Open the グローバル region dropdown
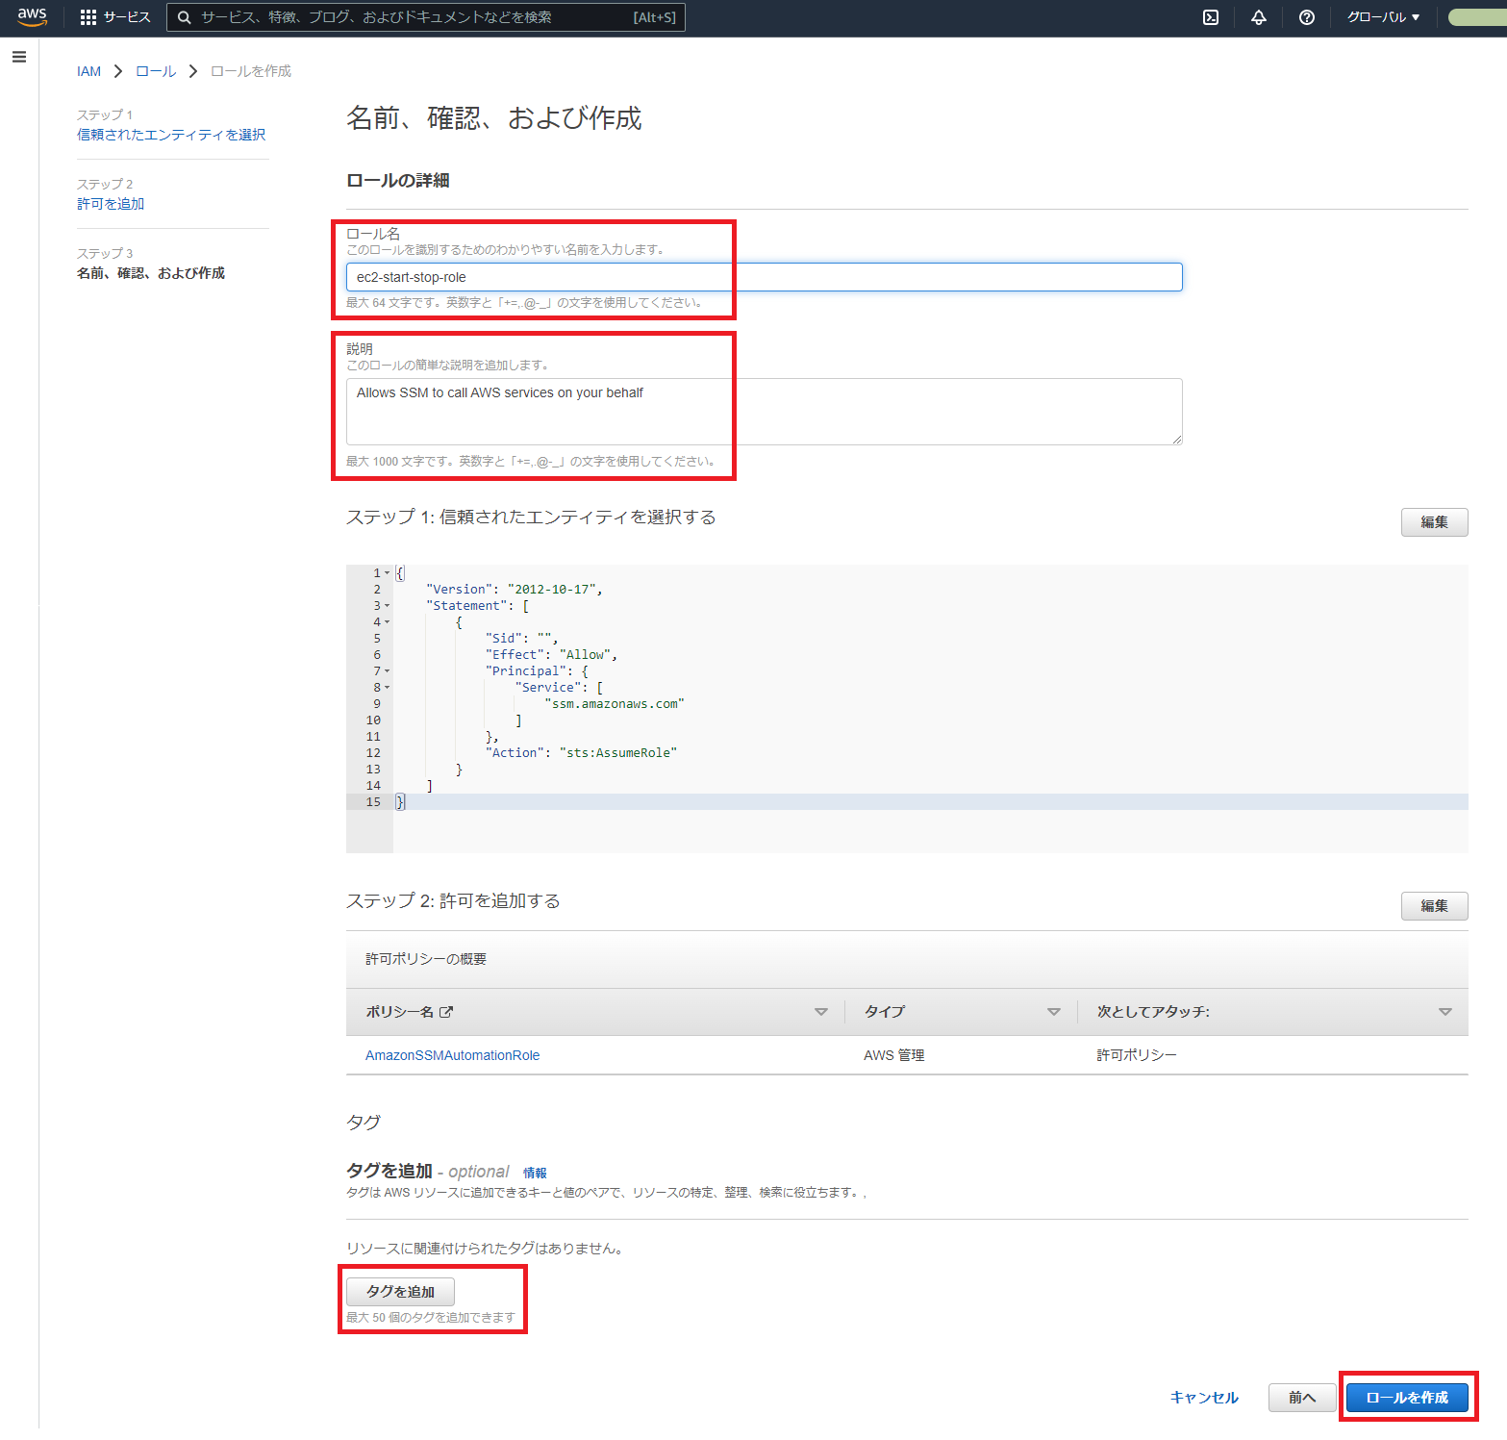 click(x=1383, y=17)
